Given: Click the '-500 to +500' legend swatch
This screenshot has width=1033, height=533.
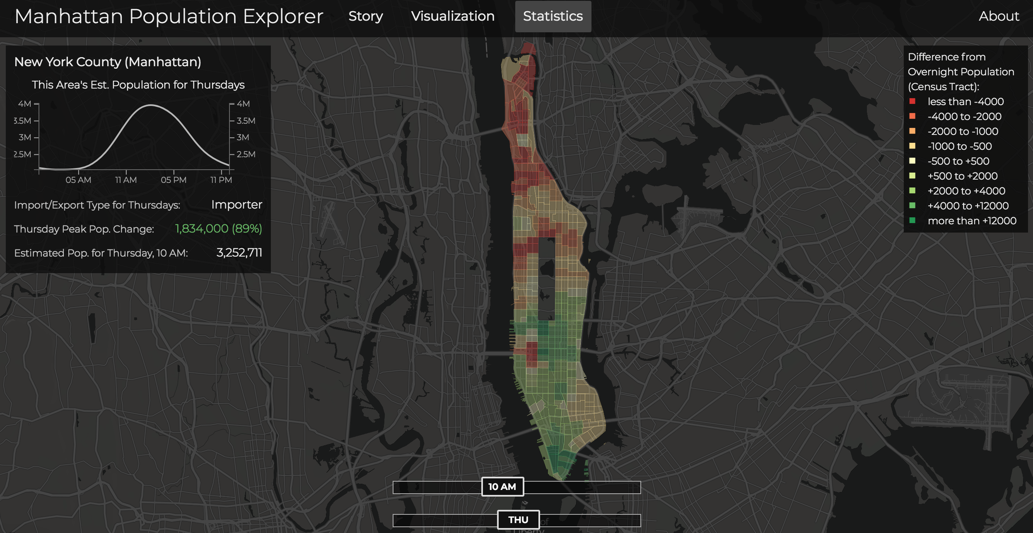Looking at the screenshot, I should coord(912,161).
